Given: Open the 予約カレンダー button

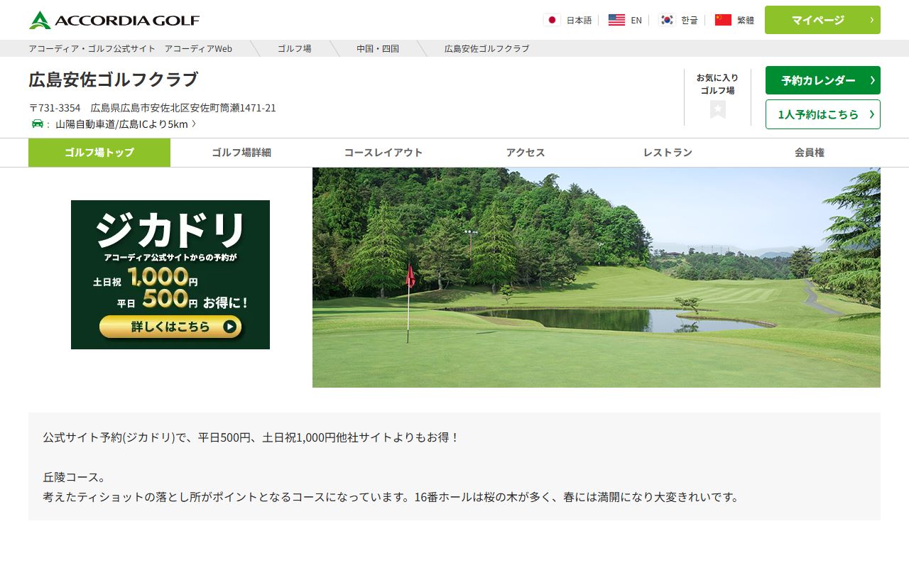Looking at the screenshot, I should (x=822, y=80).
